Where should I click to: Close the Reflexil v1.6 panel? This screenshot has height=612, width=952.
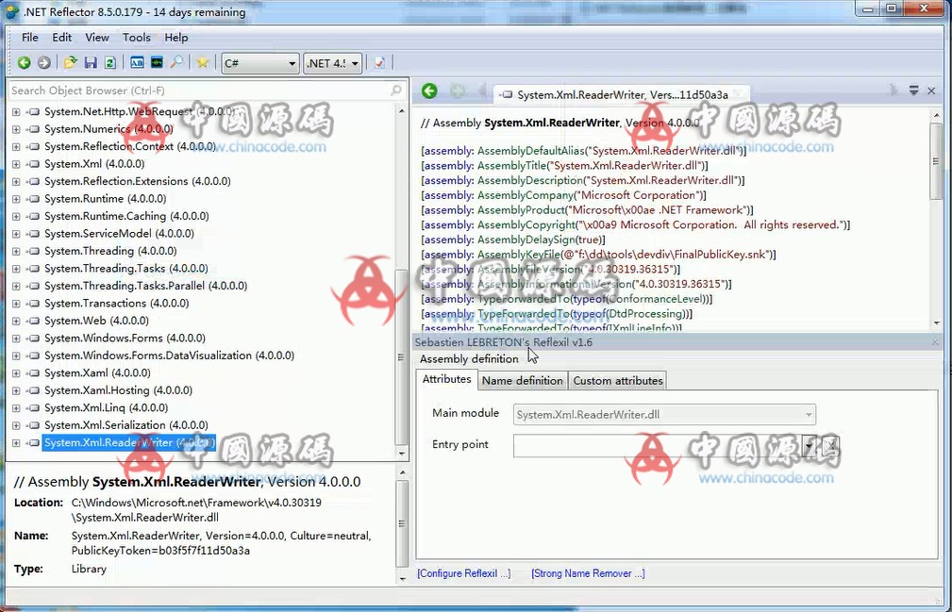coord(935,342)
